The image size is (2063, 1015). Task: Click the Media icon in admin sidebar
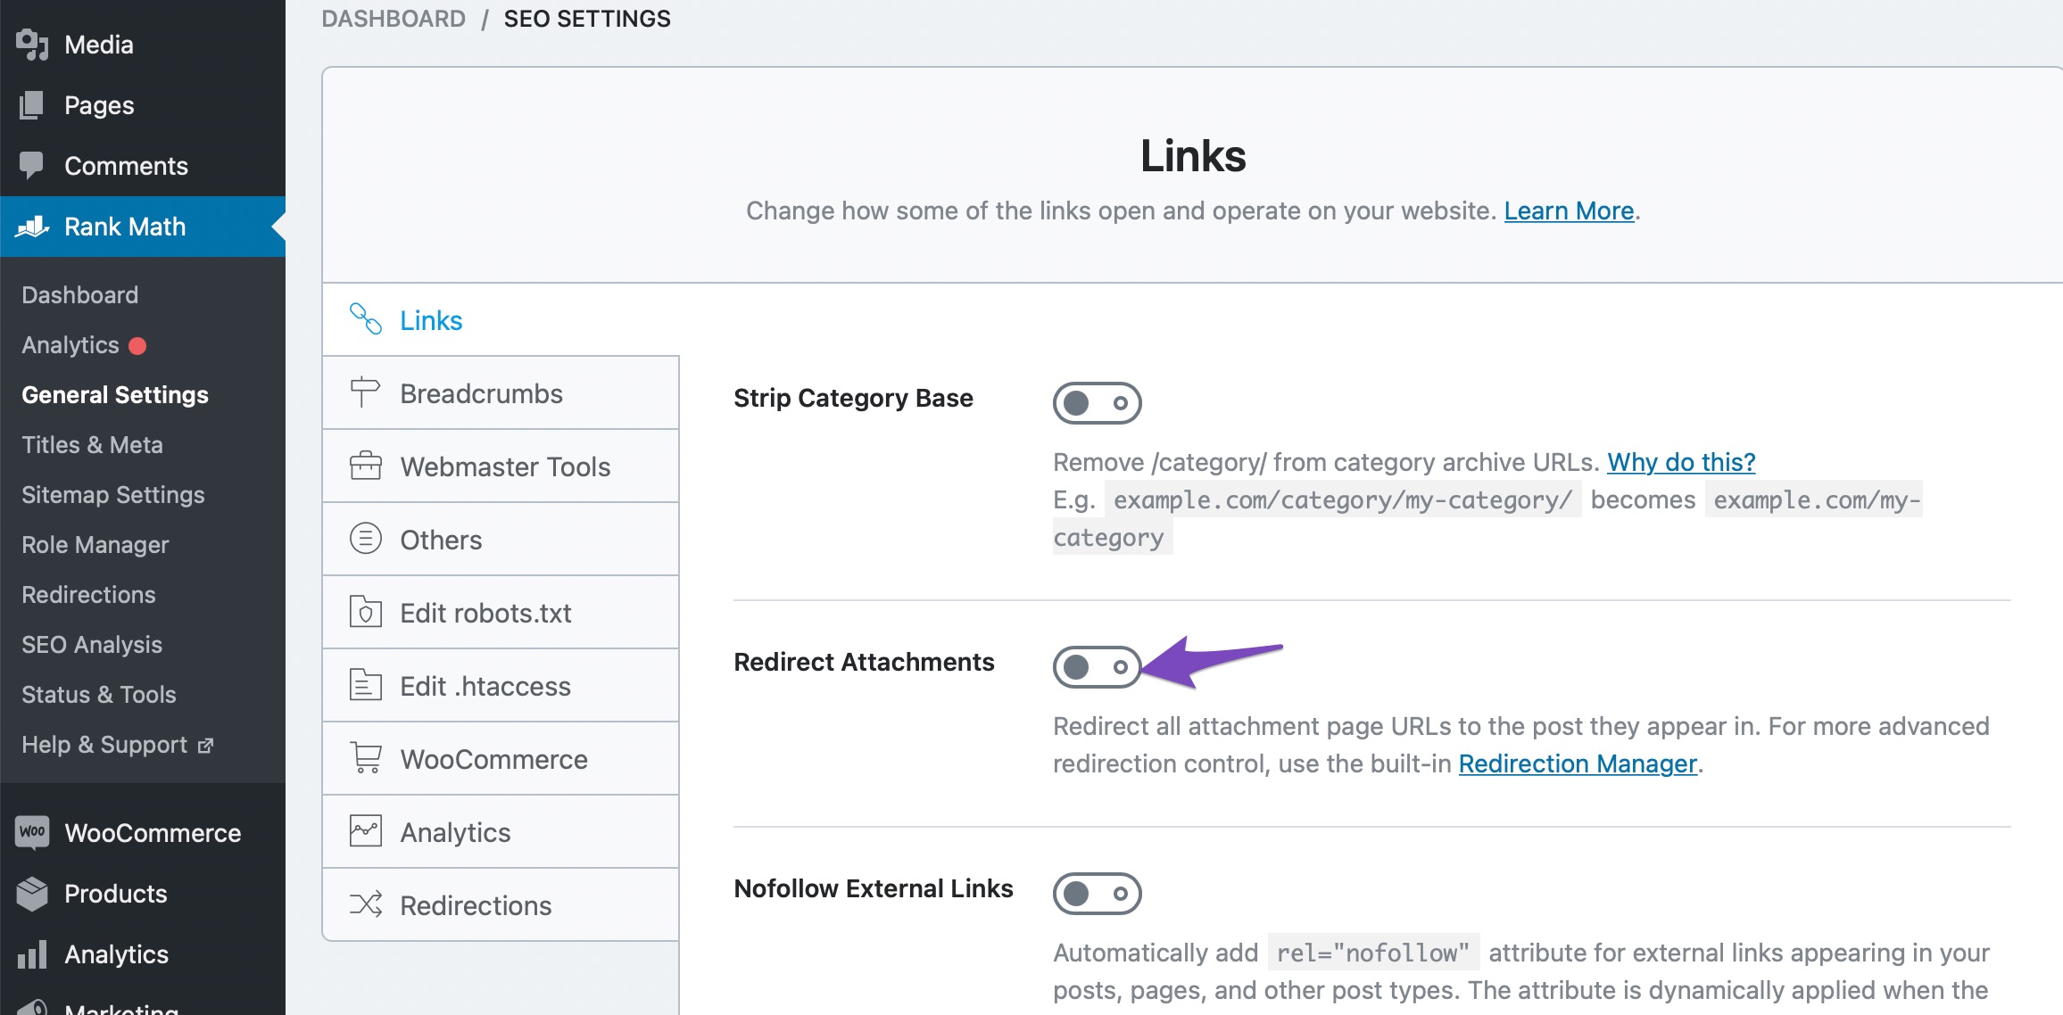click(x=31, y=45)
